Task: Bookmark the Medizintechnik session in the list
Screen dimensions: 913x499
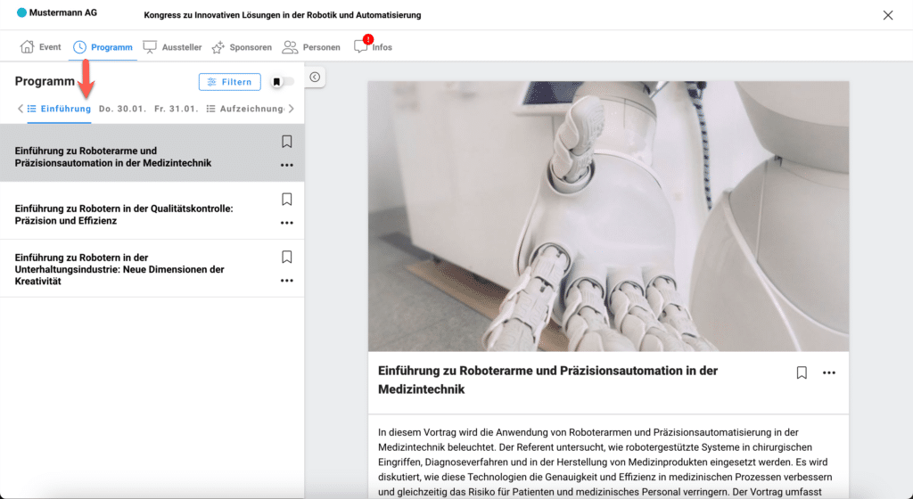Action: click(x=286, y=142)
